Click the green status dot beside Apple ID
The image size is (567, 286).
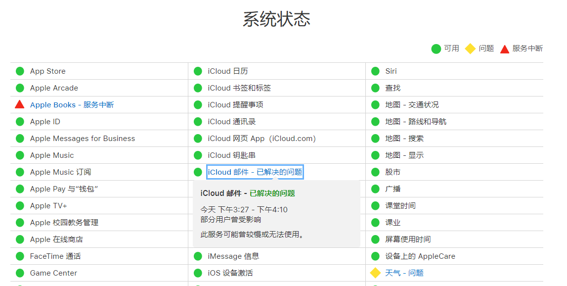point(20,122)
